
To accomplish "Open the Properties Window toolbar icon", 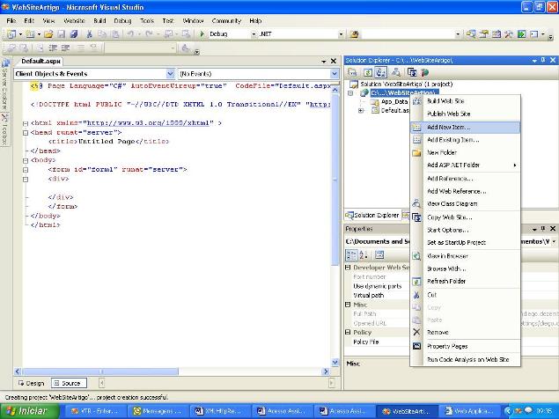I will pos(483,34).
